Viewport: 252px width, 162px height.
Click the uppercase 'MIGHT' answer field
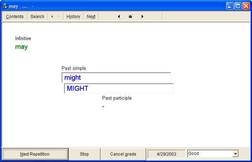(x=119, y=89)
